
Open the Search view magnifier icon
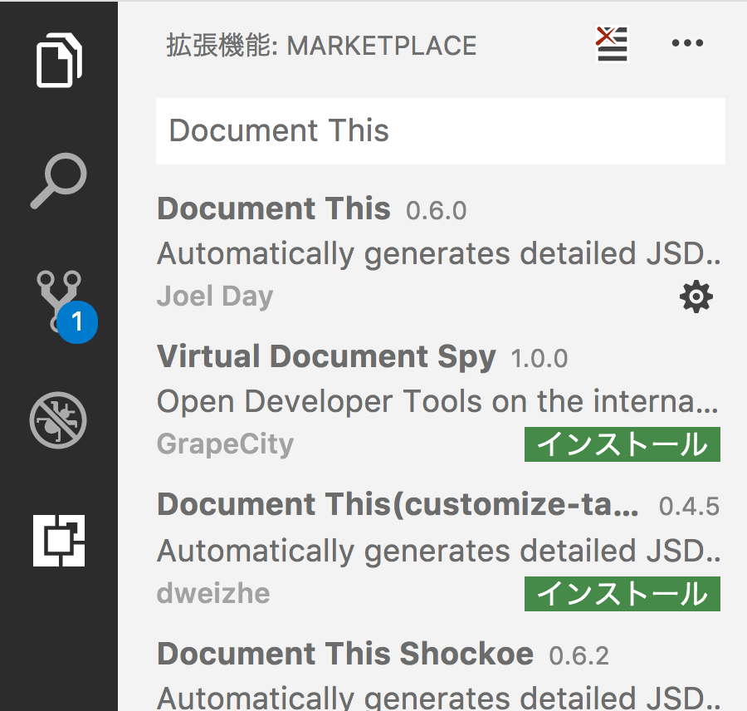59,181
